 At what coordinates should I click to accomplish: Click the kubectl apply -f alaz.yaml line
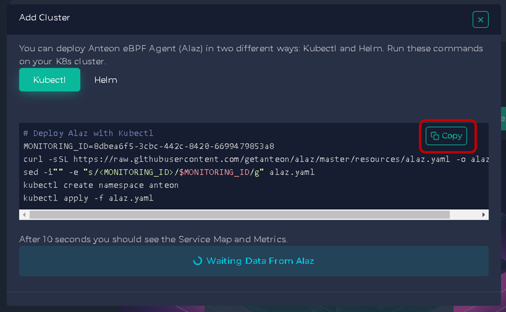click(88, 198)
